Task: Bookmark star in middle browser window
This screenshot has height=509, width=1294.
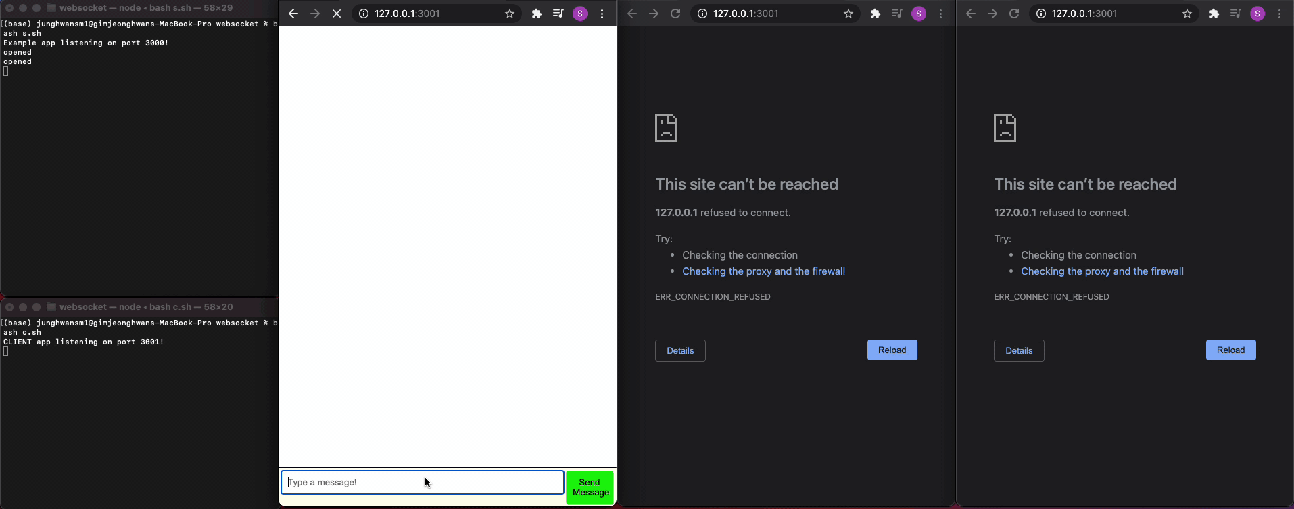Action: point(848,14)
